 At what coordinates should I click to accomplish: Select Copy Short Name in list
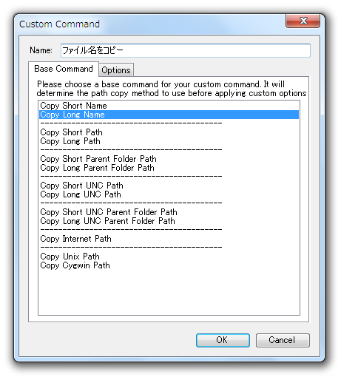(169, 106)
